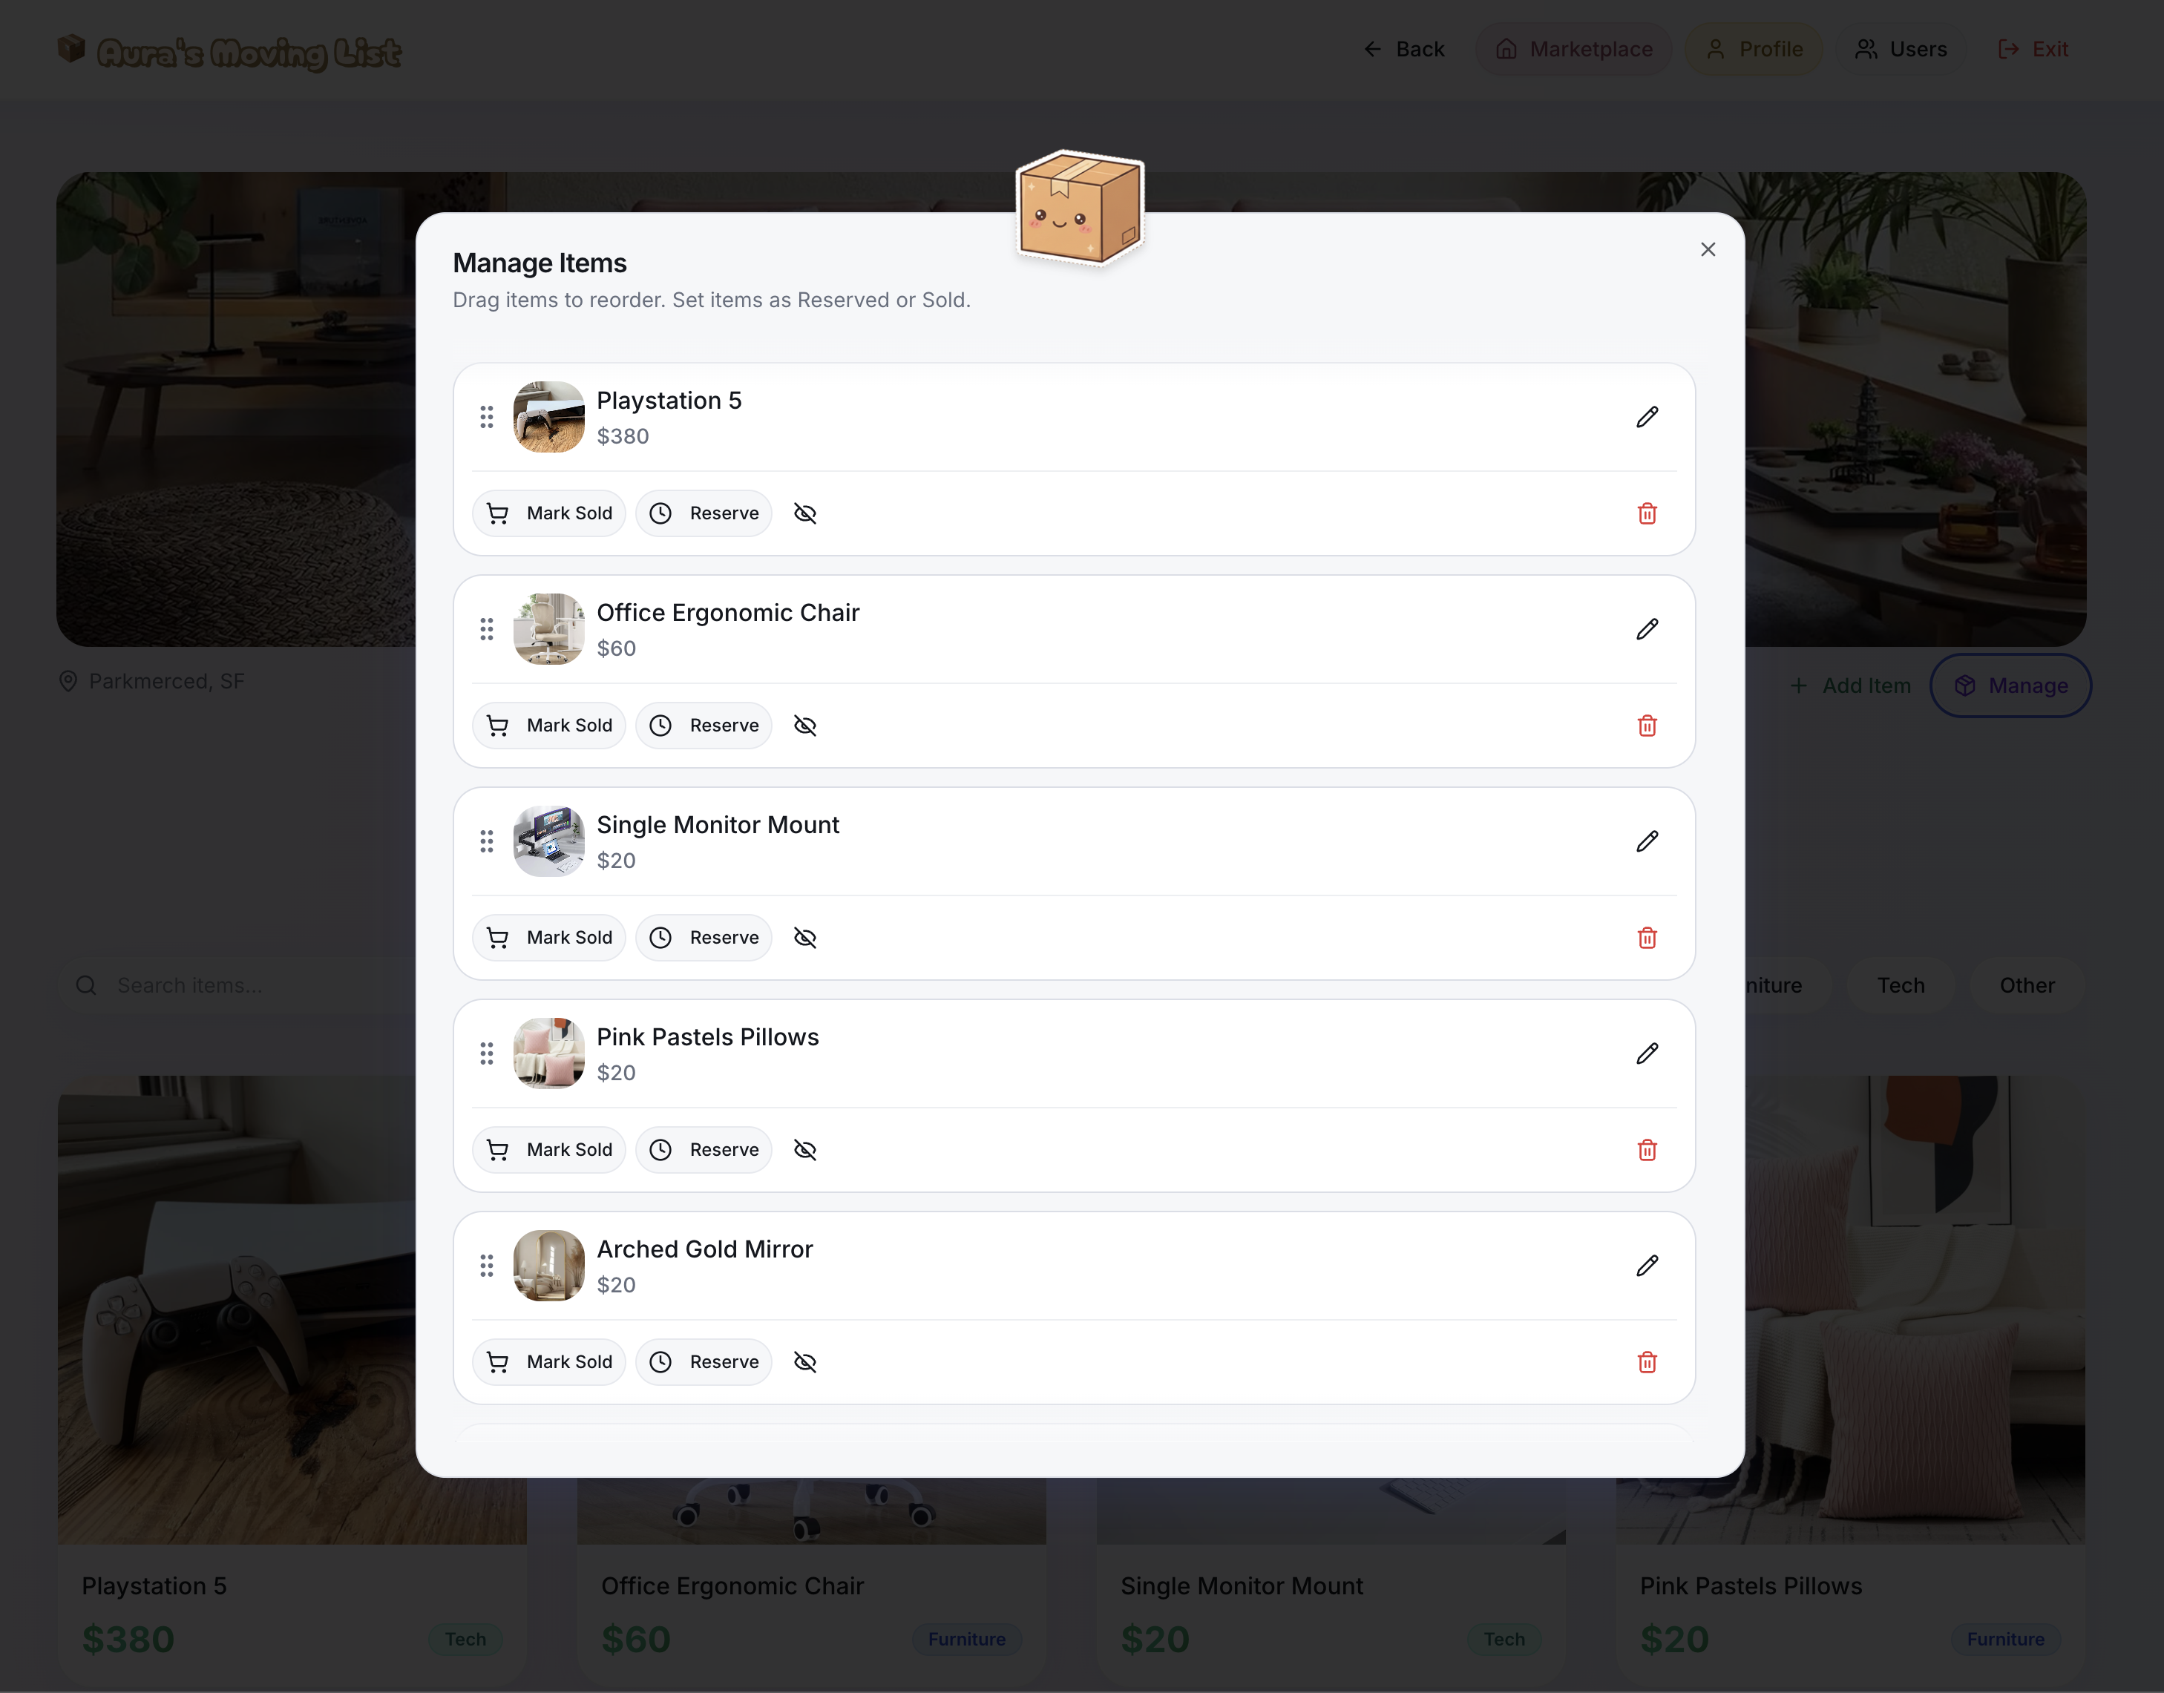Delete the Pink Pastels Pillows item

pyautogui.click(x=1647, y=1150)
